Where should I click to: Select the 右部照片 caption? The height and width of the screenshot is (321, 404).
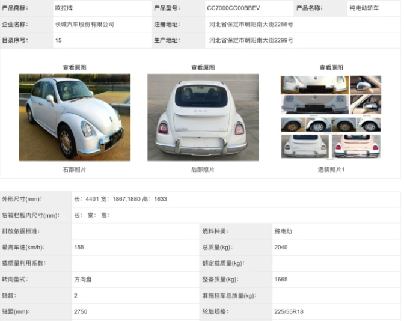click(75, 170)
